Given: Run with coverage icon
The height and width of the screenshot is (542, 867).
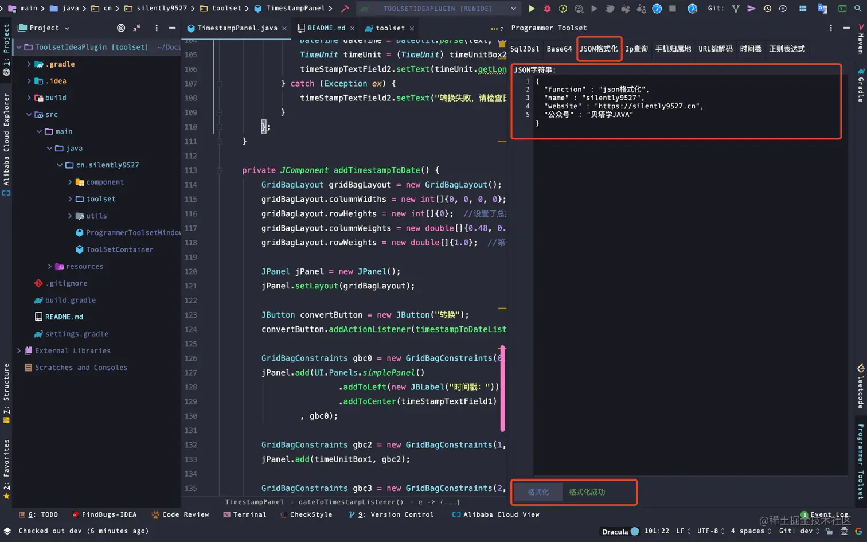Looking at the screenshot, I should tap(563, 9).
